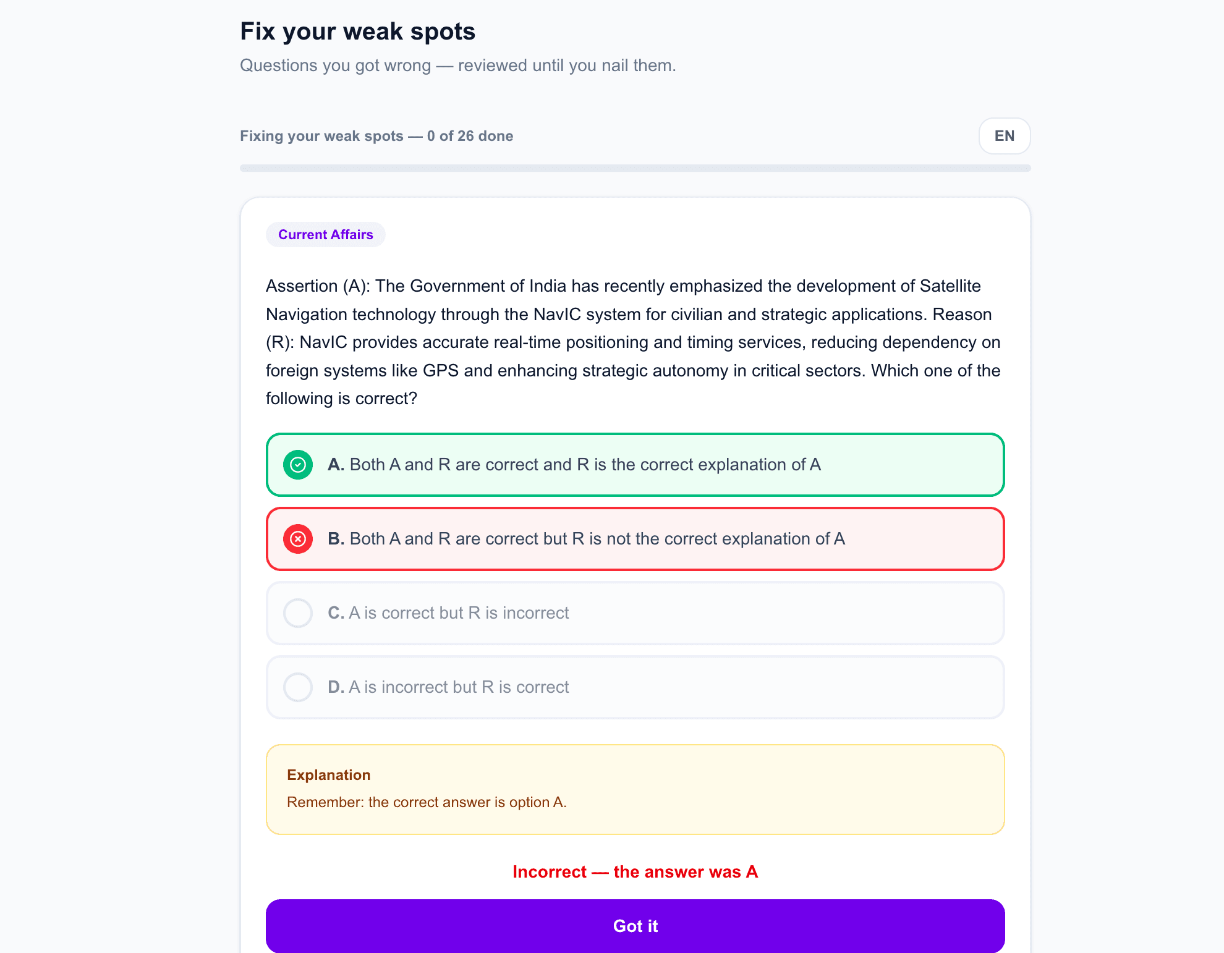Choose option A: R is the correct explanation
Screen dimensions: 1224x953
coord(635,465)
